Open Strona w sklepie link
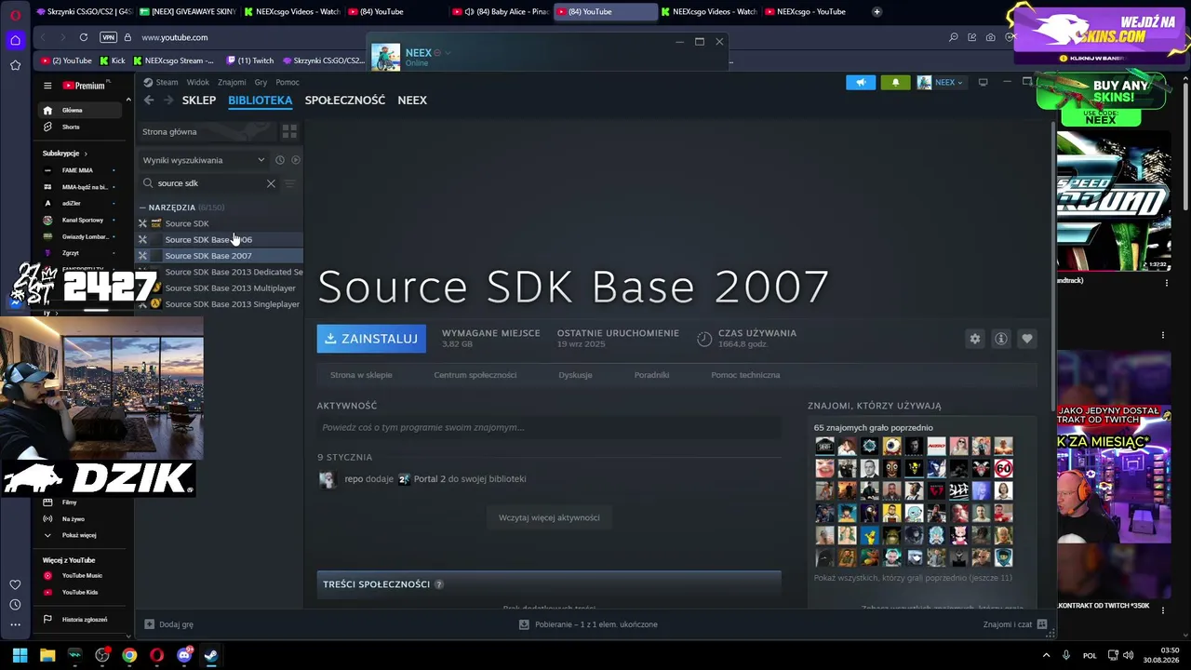Viewport: 1191px width, 670px height. (x=361, y=375)
